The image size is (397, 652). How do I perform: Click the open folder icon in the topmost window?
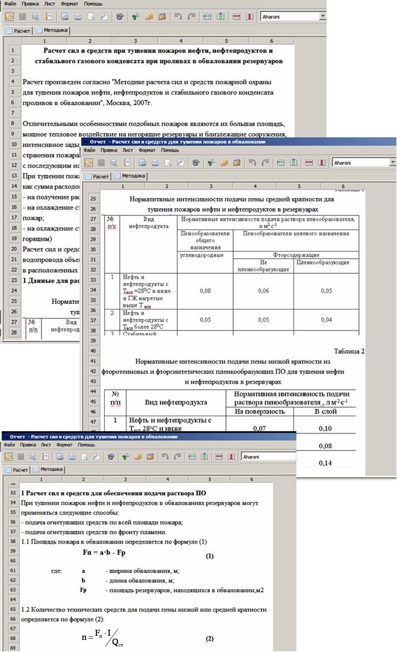(8, 16)
